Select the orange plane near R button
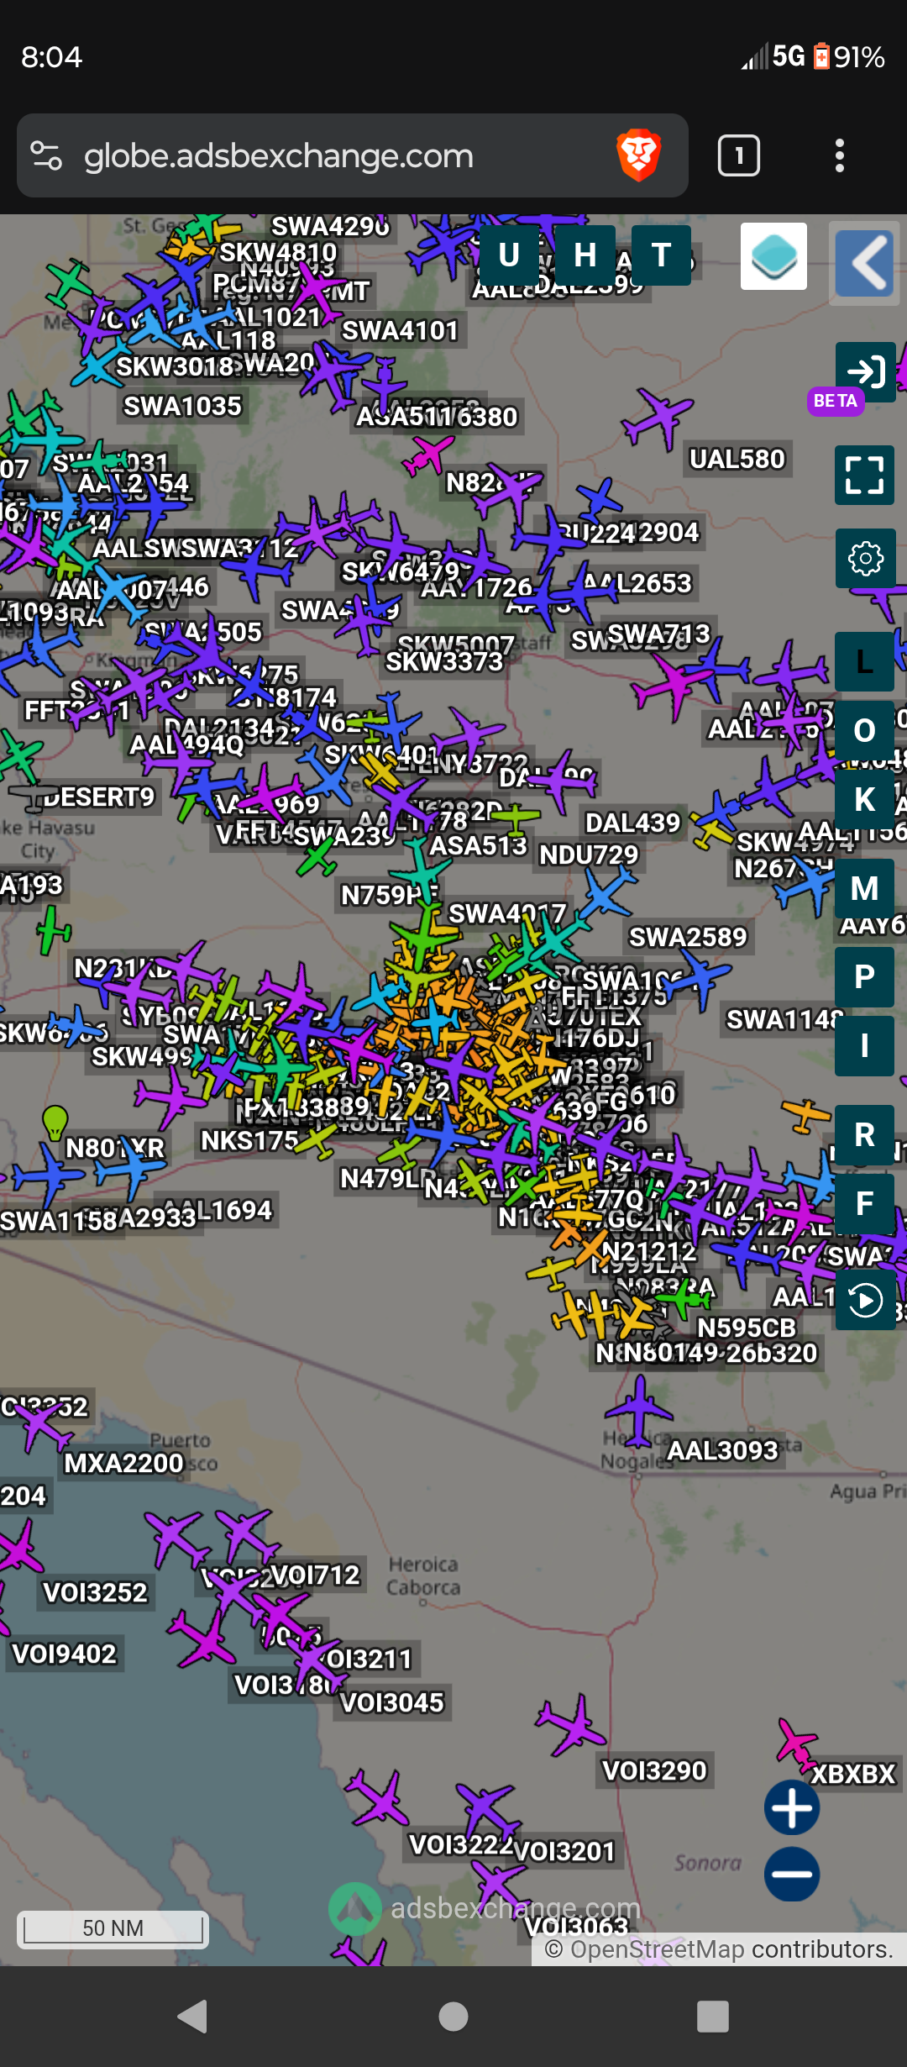The width and height of the screenshot is (907, 2067). [806, 1114]
